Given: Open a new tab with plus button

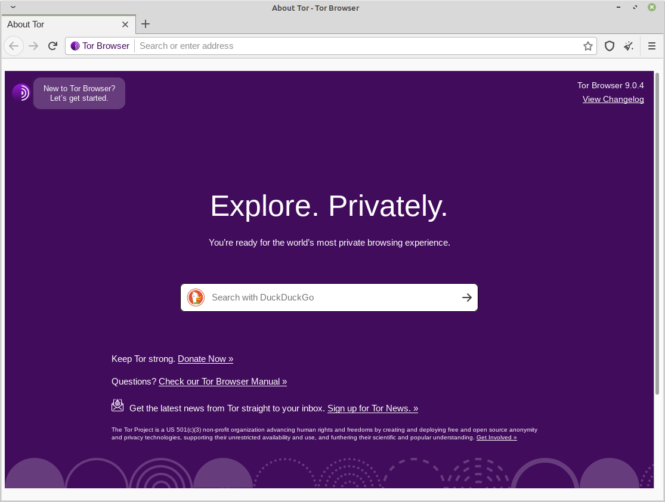Looking at the screenshot, I should tap(146, 24).
